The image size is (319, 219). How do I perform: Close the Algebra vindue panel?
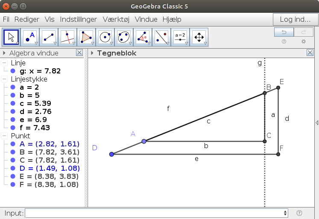(x=79, y=53)
